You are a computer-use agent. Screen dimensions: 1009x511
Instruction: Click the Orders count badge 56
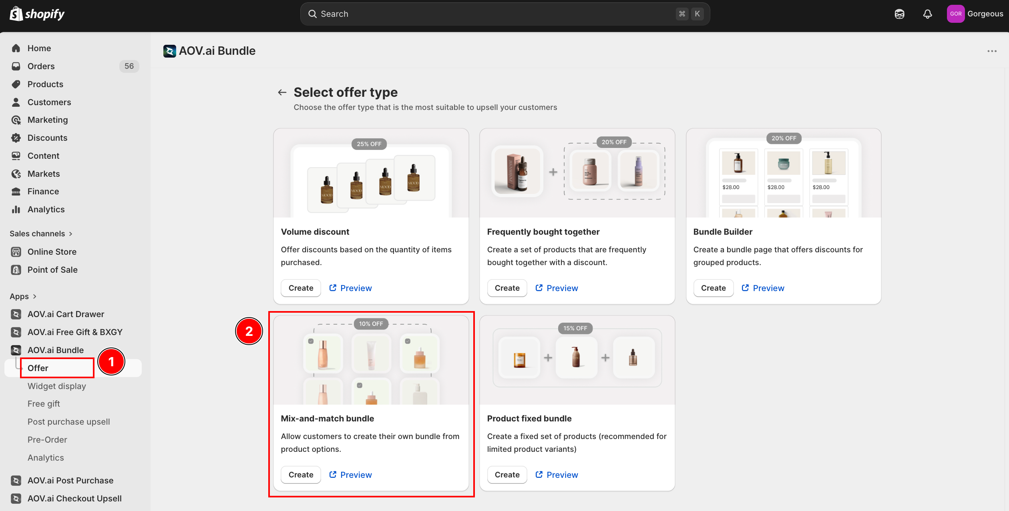[x=129, y=66]
